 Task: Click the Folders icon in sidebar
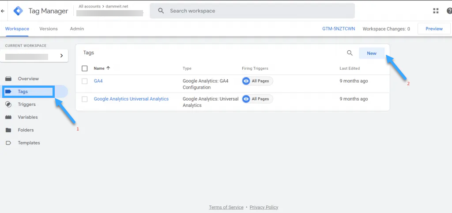point(8,130)
